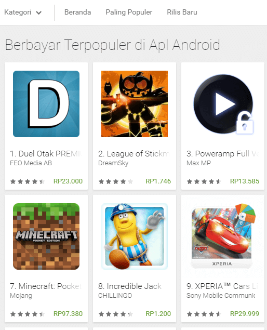The width and height of the screenshot is (267, 330).
Task: Expand the Kategori dropdown arrow
Action: 39,13
